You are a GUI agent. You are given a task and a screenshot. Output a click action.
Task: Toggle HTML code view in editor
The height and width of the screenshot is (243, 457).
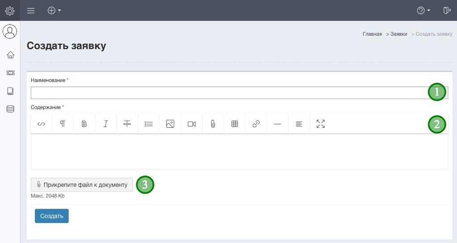click(42, 124)
